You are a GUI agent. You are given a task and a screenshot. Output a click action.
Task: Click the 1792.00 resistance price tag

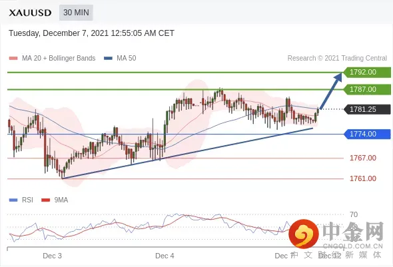367,72
